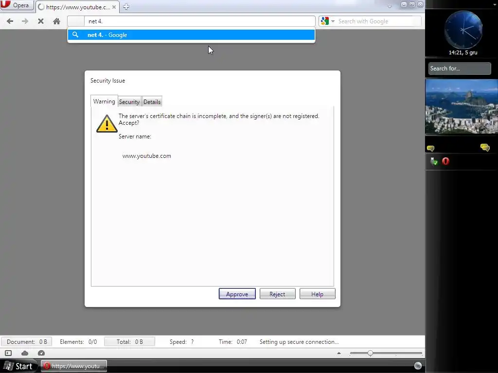
Task: Switch to the Warning tab
Action: point(104,102)
